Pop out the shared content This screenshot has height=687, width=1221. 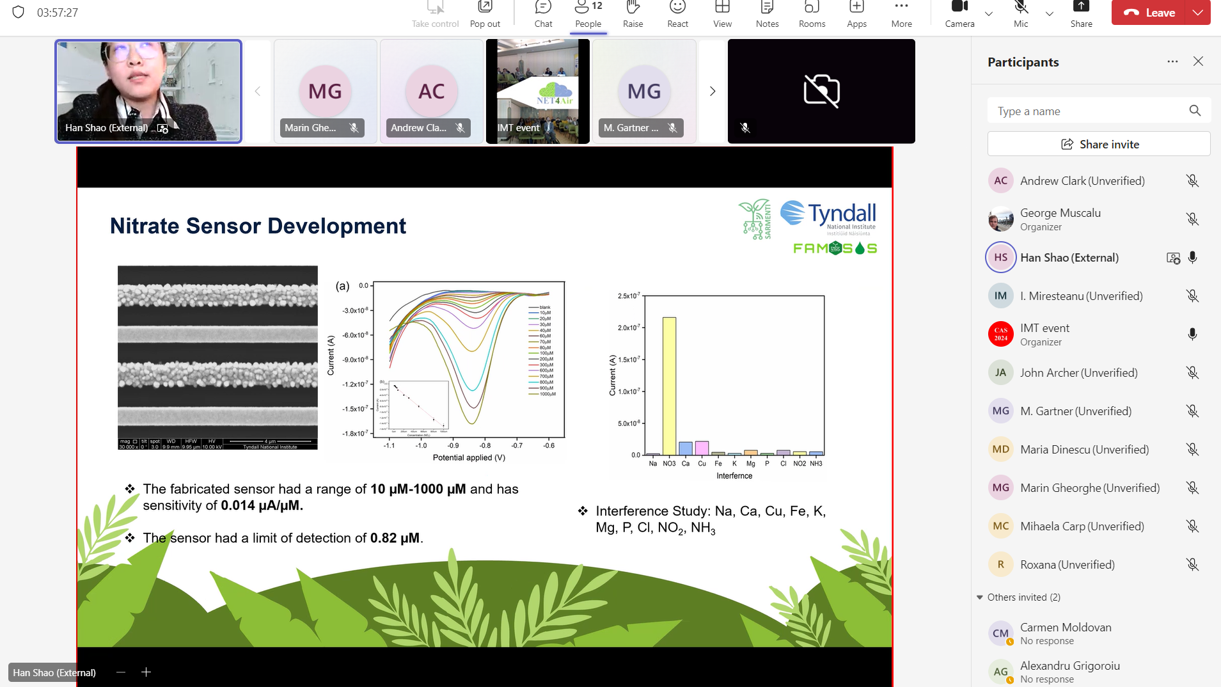coord(485,14)
